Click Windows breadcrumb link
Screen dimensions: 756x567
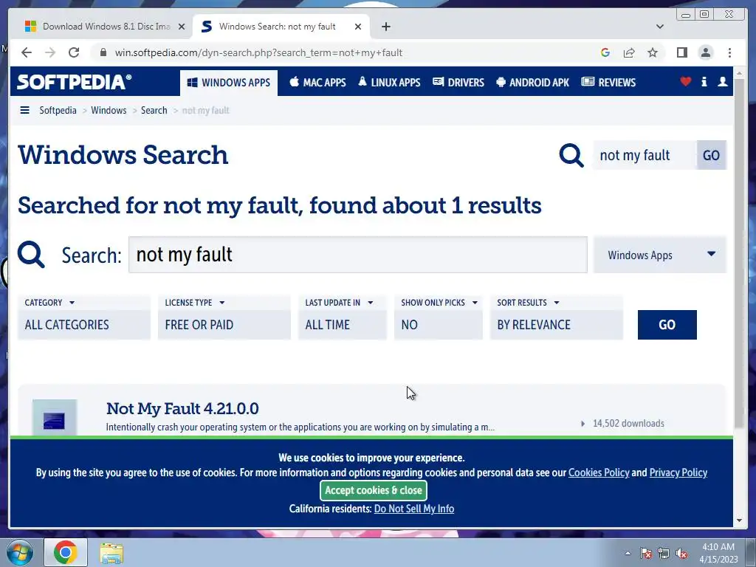(x=109, y=111)
